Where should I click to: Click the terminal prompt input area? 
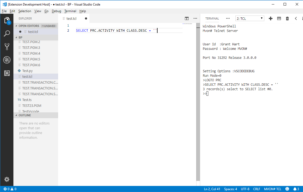click(x=207, y=94)
